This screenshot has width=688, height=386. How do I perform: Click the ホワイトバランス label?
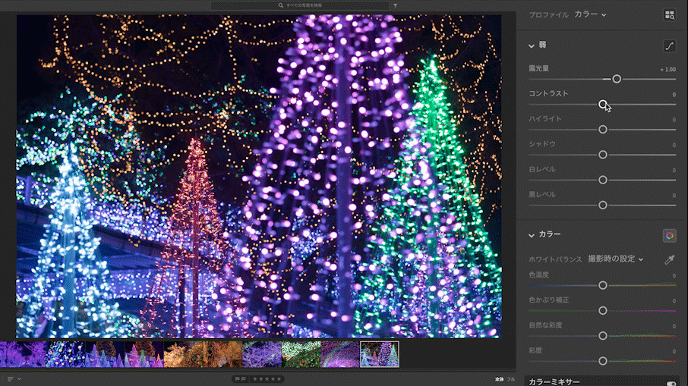pyautogui.click(x=555, y=259)
